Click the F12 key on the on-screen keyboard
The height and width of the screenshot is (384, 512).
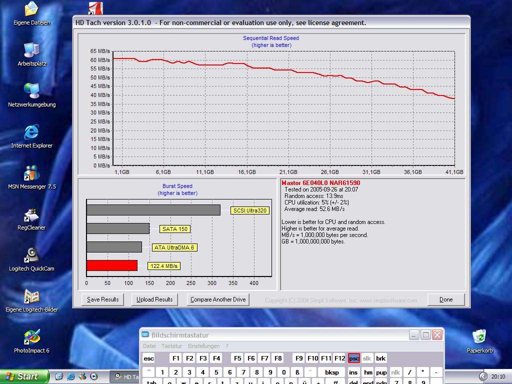[339, 358]
